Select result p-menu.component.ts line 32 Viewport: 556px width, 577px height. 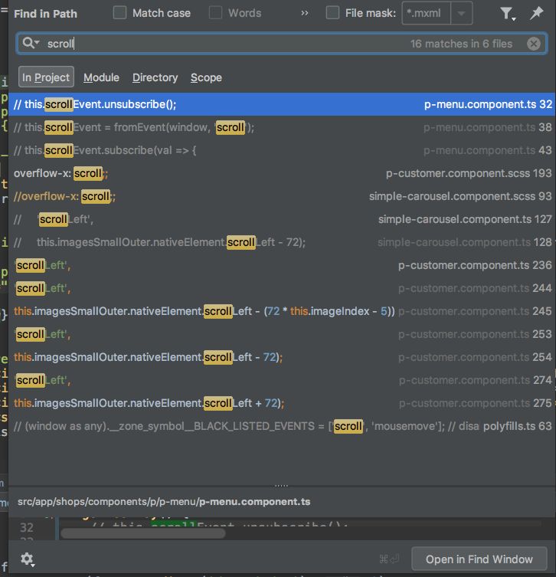282,104
